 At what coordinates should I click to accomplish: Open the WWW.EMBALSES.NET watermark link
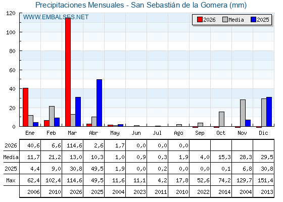coord(56,17)
